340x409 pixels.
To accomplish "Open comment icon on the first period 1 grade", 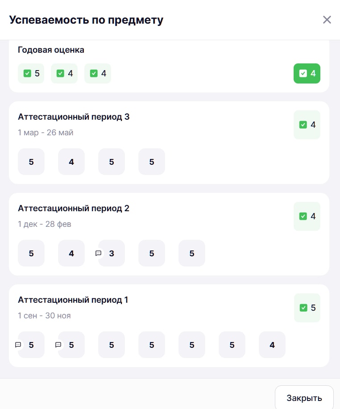I will click(x=18, y=345).
